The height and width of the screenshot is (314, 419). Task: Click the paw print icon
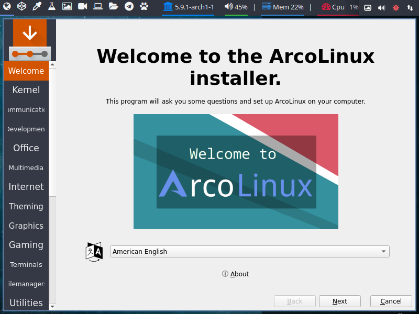(144, 6)
